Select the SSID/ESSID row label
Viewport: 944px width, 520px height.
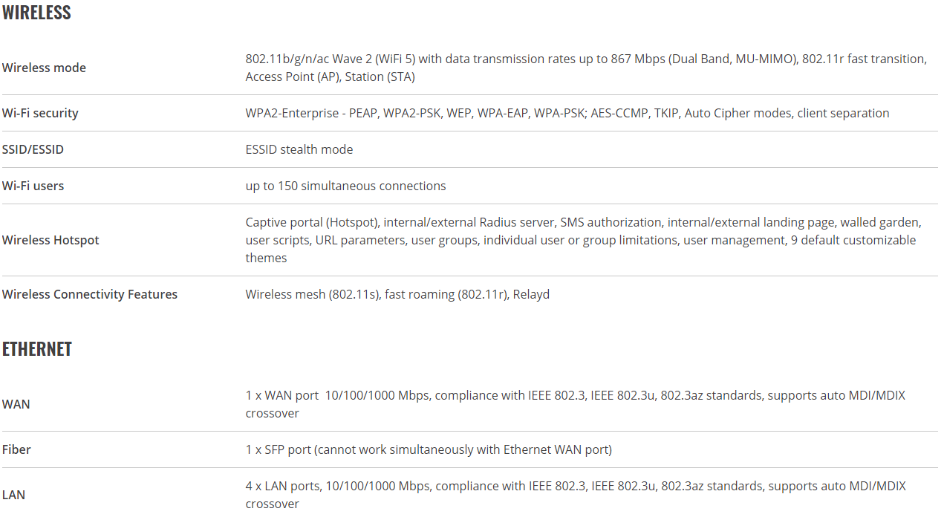[x=33, y=149]
